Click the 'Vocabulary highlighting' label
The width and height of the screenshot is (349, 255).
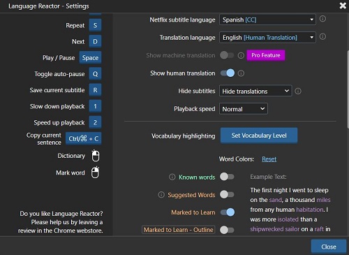184,136
